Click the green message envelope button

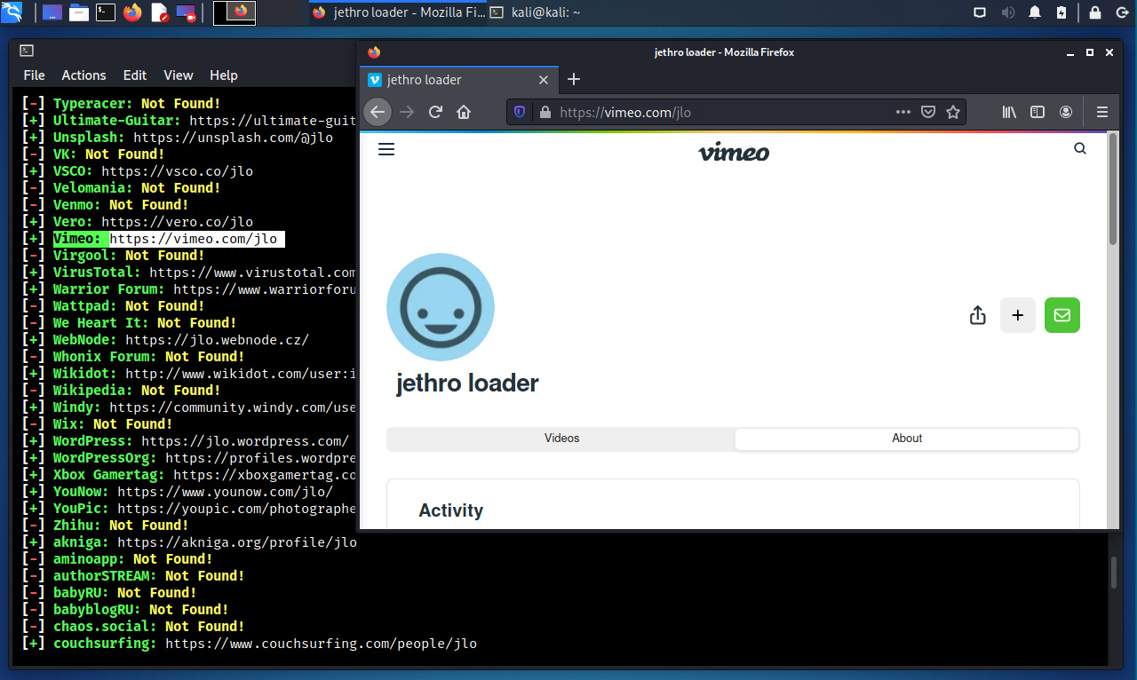pos(1062,315)
